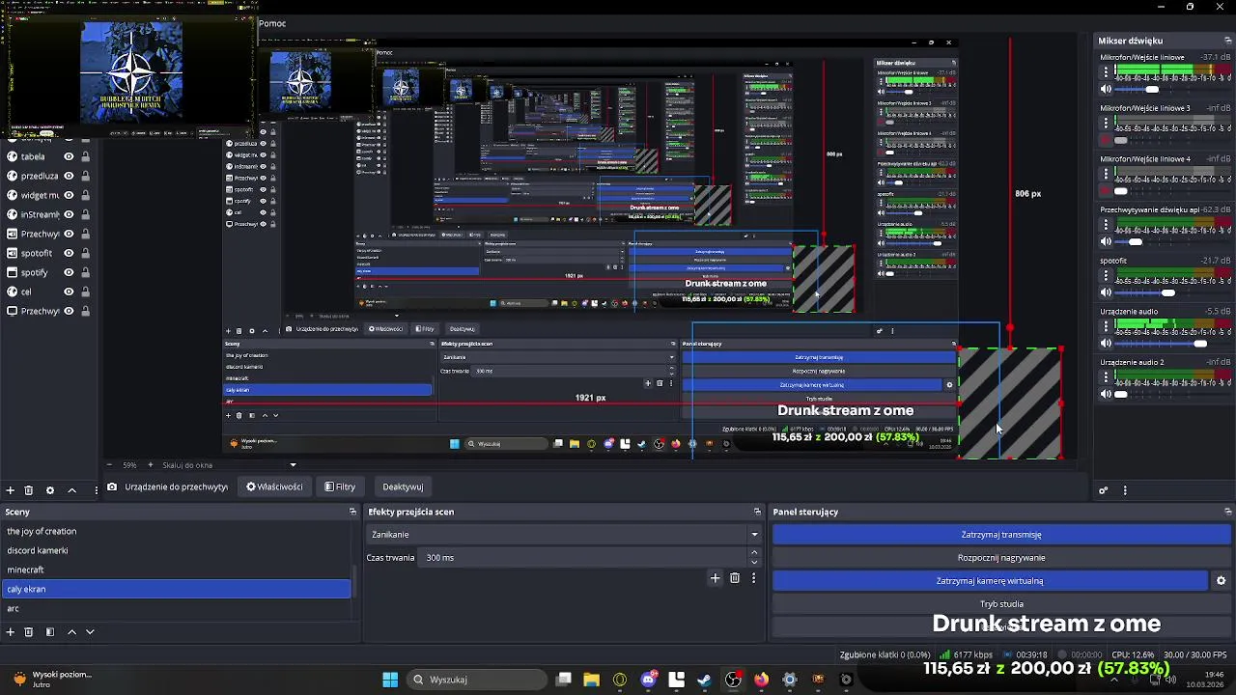The image size is (1236, 695).
Task: Undock the Mikser dźwięku panel
Action: (x=1228, y=41)
